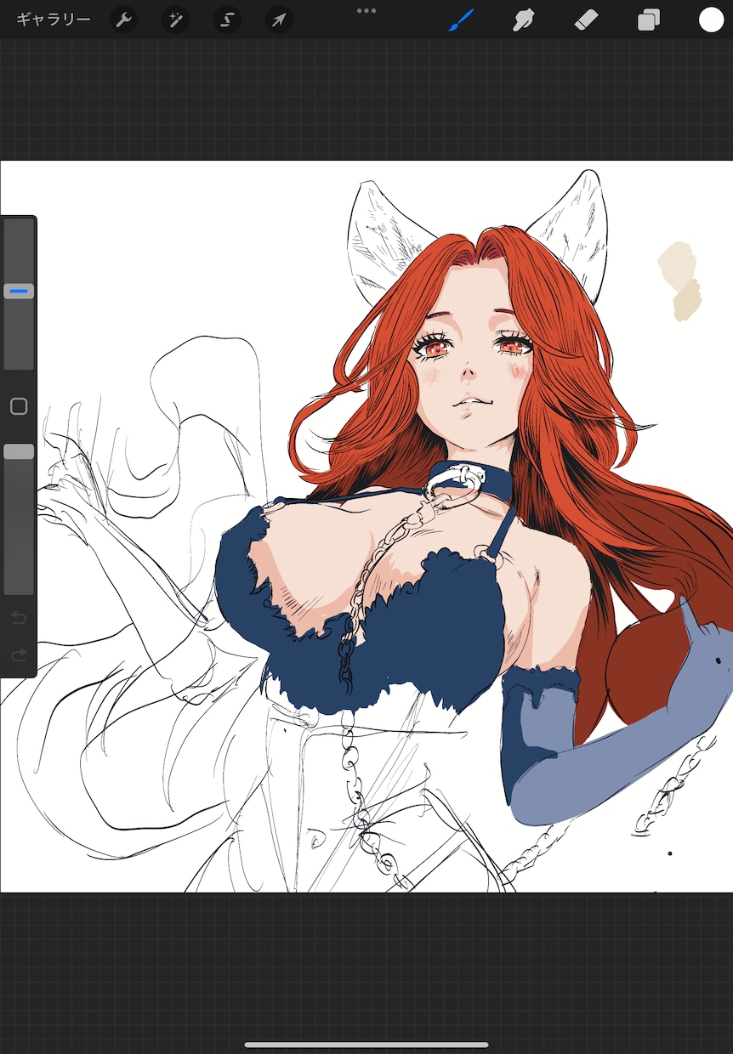Select the Brush tool
The image size is (733, 1054).
460,20
